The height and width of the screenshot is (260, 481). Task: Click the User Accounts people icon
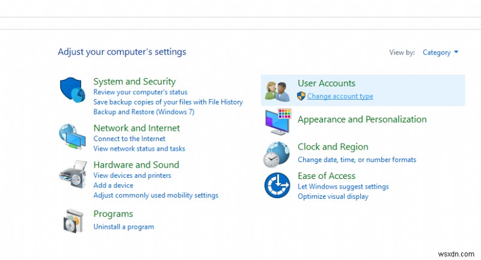pos(278,90)
